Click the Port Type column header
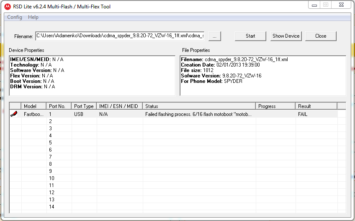This screenshot has width=355, height=221. pos(84,106)
